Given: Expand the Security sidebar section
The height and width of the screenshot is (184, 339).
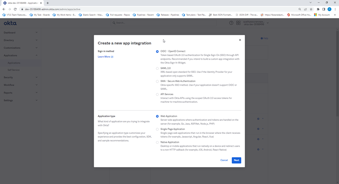Looking at the screenshot, I should (21, 77).
